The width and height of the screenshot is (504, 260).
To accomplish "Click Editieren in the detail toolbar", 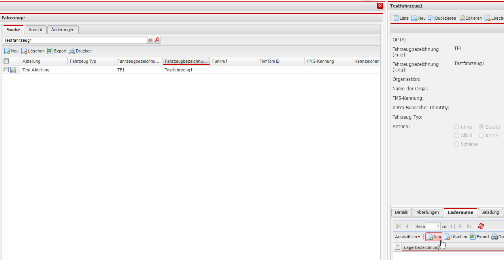I will [470, 19].
